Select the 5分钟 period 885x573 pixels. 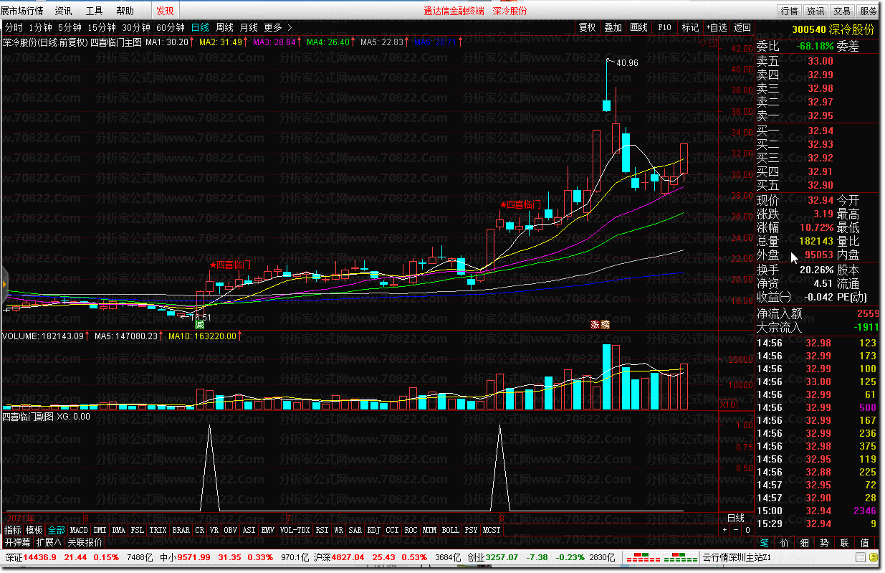tap(70, 27)
